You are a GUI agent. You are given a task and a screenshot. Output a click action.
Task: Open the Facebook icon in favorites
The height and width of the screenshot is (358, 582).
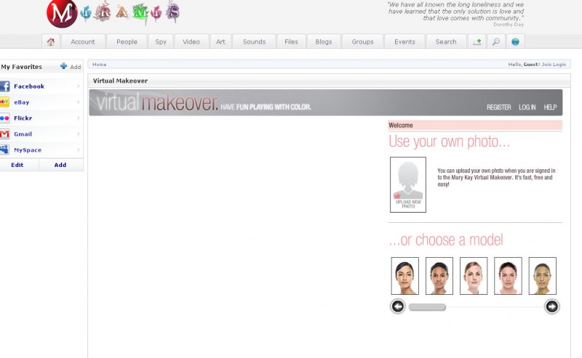[x=4, y=86]
